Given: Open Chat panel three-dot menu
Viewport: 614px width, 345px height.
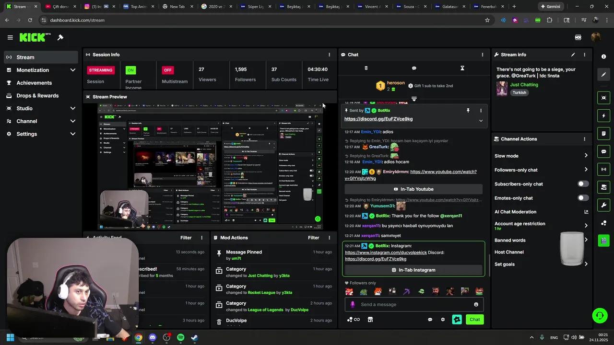Looking at the screenshot, I should (483, 55).
